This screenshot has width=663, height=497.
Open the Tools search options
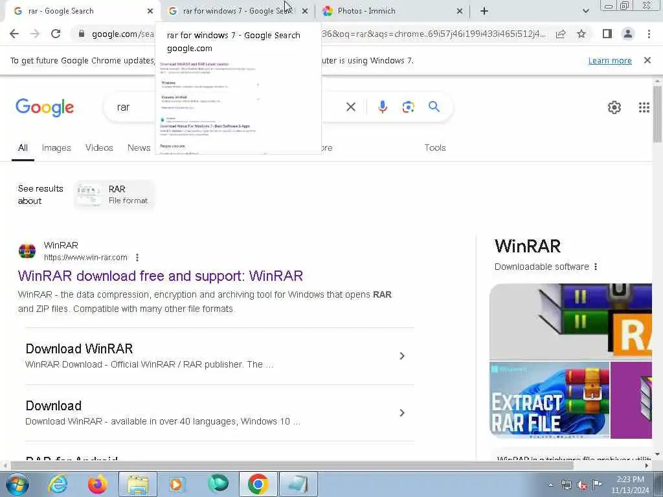pyautogui.click(x=435, y=148)
